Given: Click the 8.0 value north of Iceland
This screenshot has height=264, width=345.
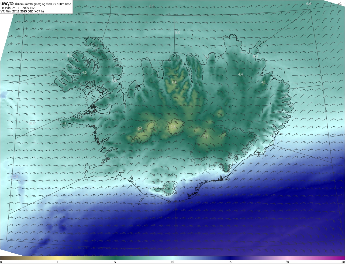Looking at the screenshot, I should [x=178, y=32].
